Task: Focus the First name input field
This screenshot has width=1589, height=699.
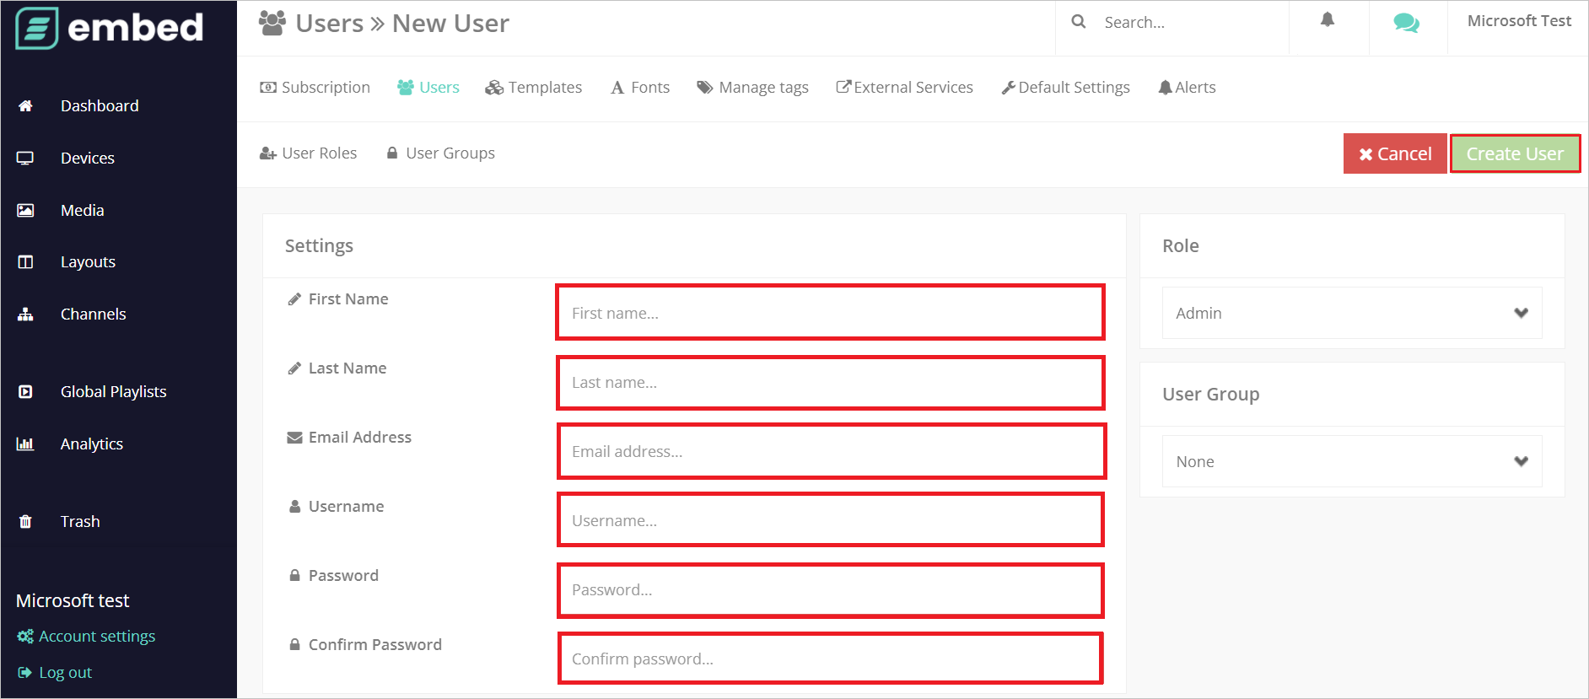Action: (x=831, y=313)
